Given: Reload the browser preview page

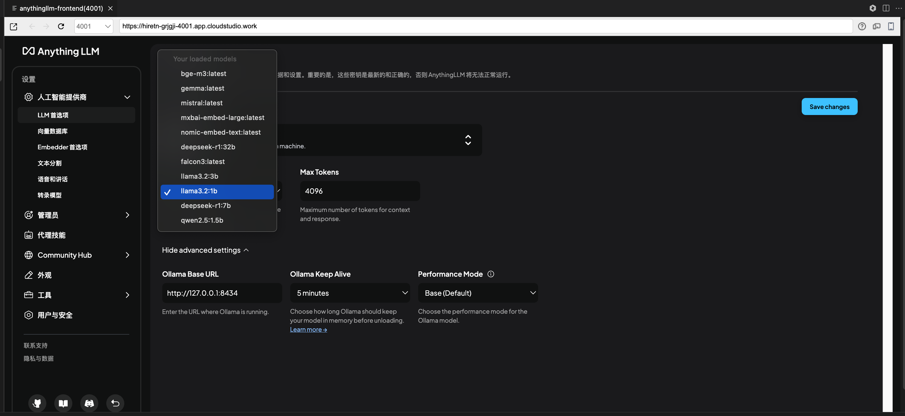Looking at the screenshot, I should coord(61,26).
